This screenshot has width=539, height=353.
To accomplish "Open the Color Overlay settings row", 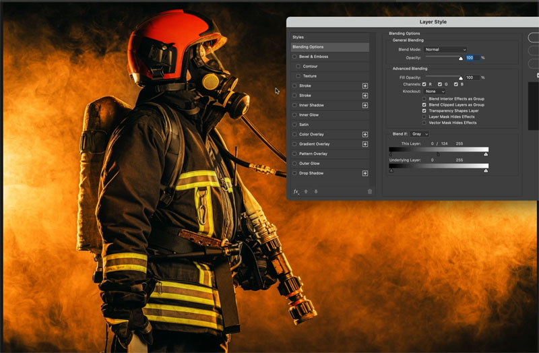I will [x=330, y=134].
